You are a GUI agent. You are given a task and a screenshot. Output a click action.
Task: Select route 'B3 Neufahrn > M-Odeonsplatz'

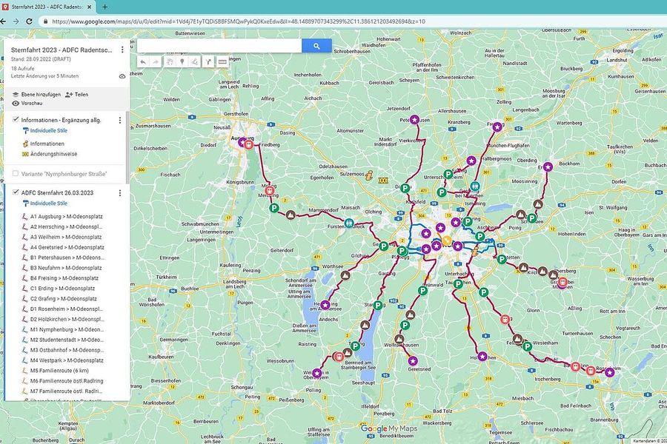point(62,268)
